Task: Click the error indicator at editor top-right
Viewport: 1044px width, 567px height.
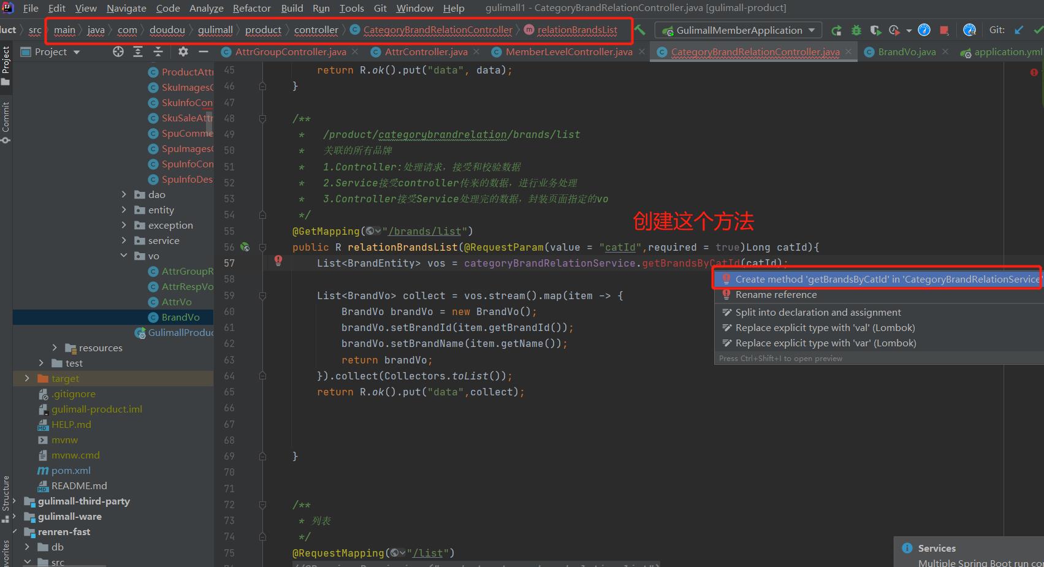Action: [1034, 72]
